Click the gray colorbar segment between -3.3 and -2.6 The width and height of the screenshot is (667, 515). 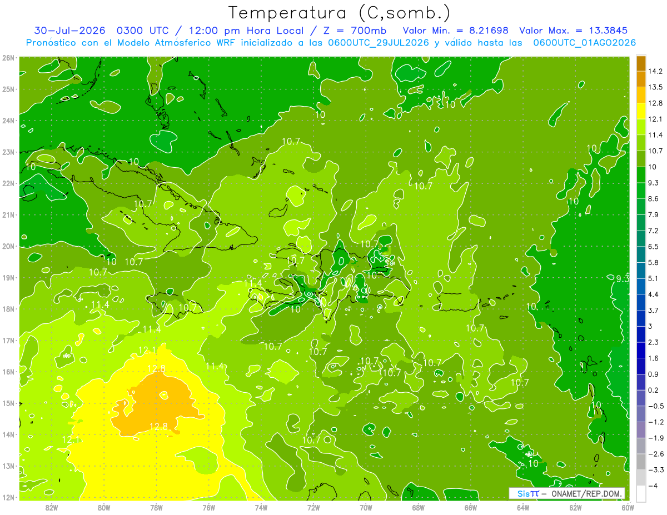[x=641, y=462]
